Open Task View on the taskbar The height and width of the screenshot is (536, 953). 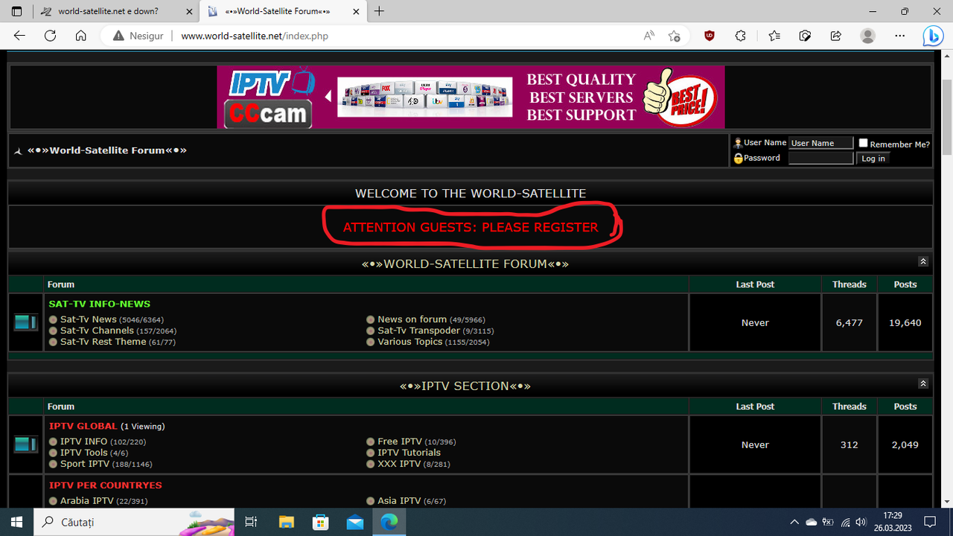251,522
